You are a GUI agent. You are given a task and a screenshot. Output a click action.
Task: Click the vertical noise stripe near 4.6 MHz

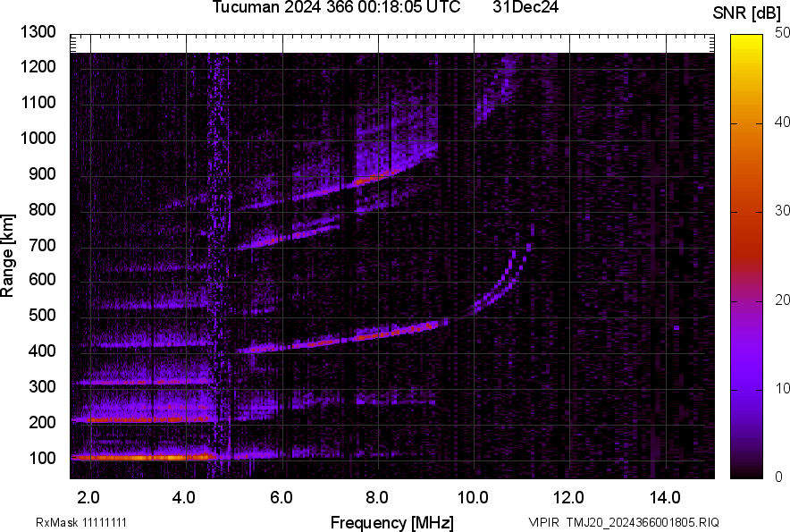pos(214,268)
